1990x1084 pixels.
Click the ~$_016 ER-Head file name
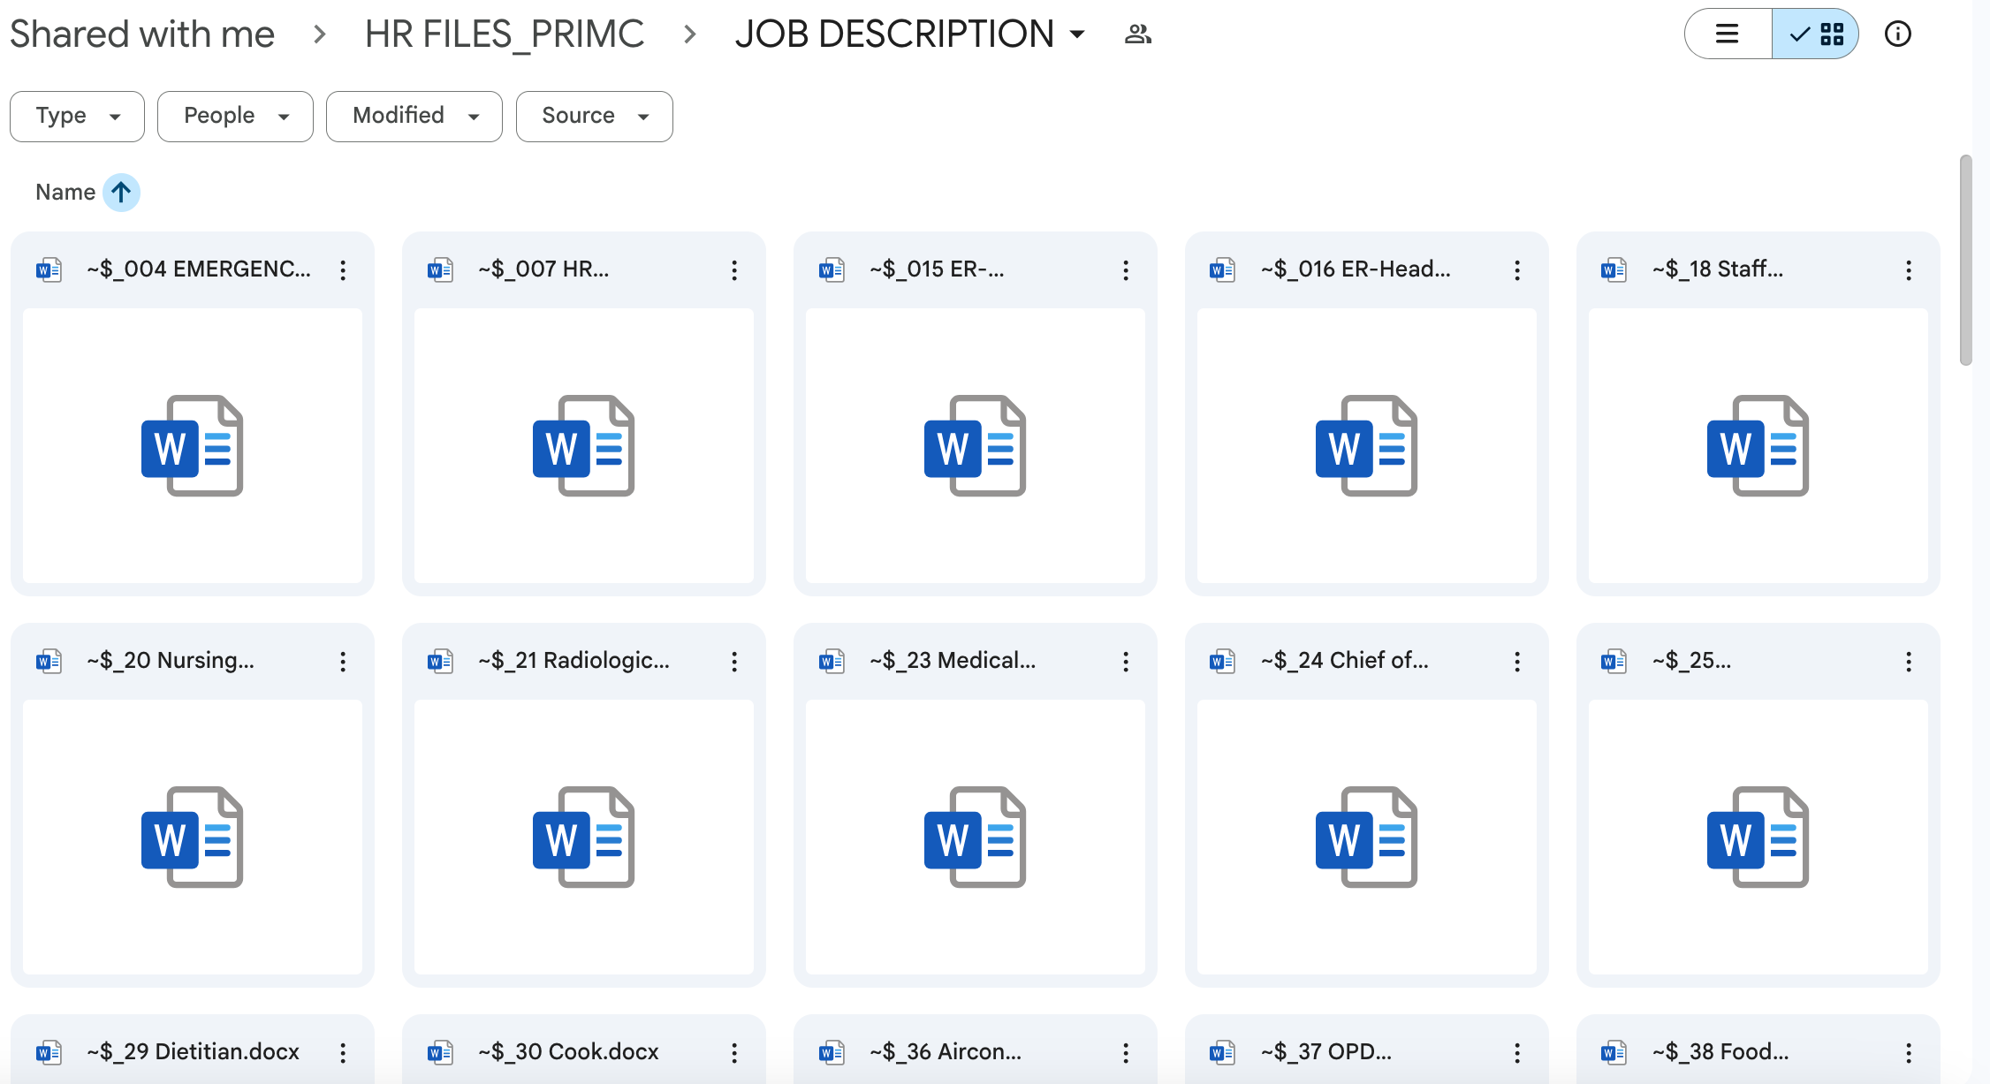[x=1356, y=269]
